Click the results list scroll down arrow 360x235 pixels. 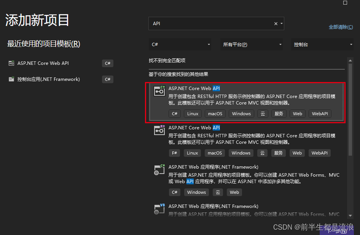[350, 216]
